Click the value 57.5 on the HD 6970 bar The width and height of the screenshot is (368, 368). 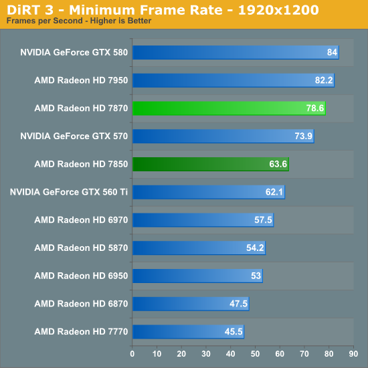[263, 220]
